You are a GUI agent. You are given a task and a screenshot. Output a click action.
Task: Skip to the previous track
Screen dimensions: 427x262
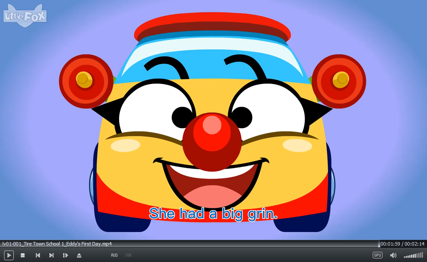38,255
